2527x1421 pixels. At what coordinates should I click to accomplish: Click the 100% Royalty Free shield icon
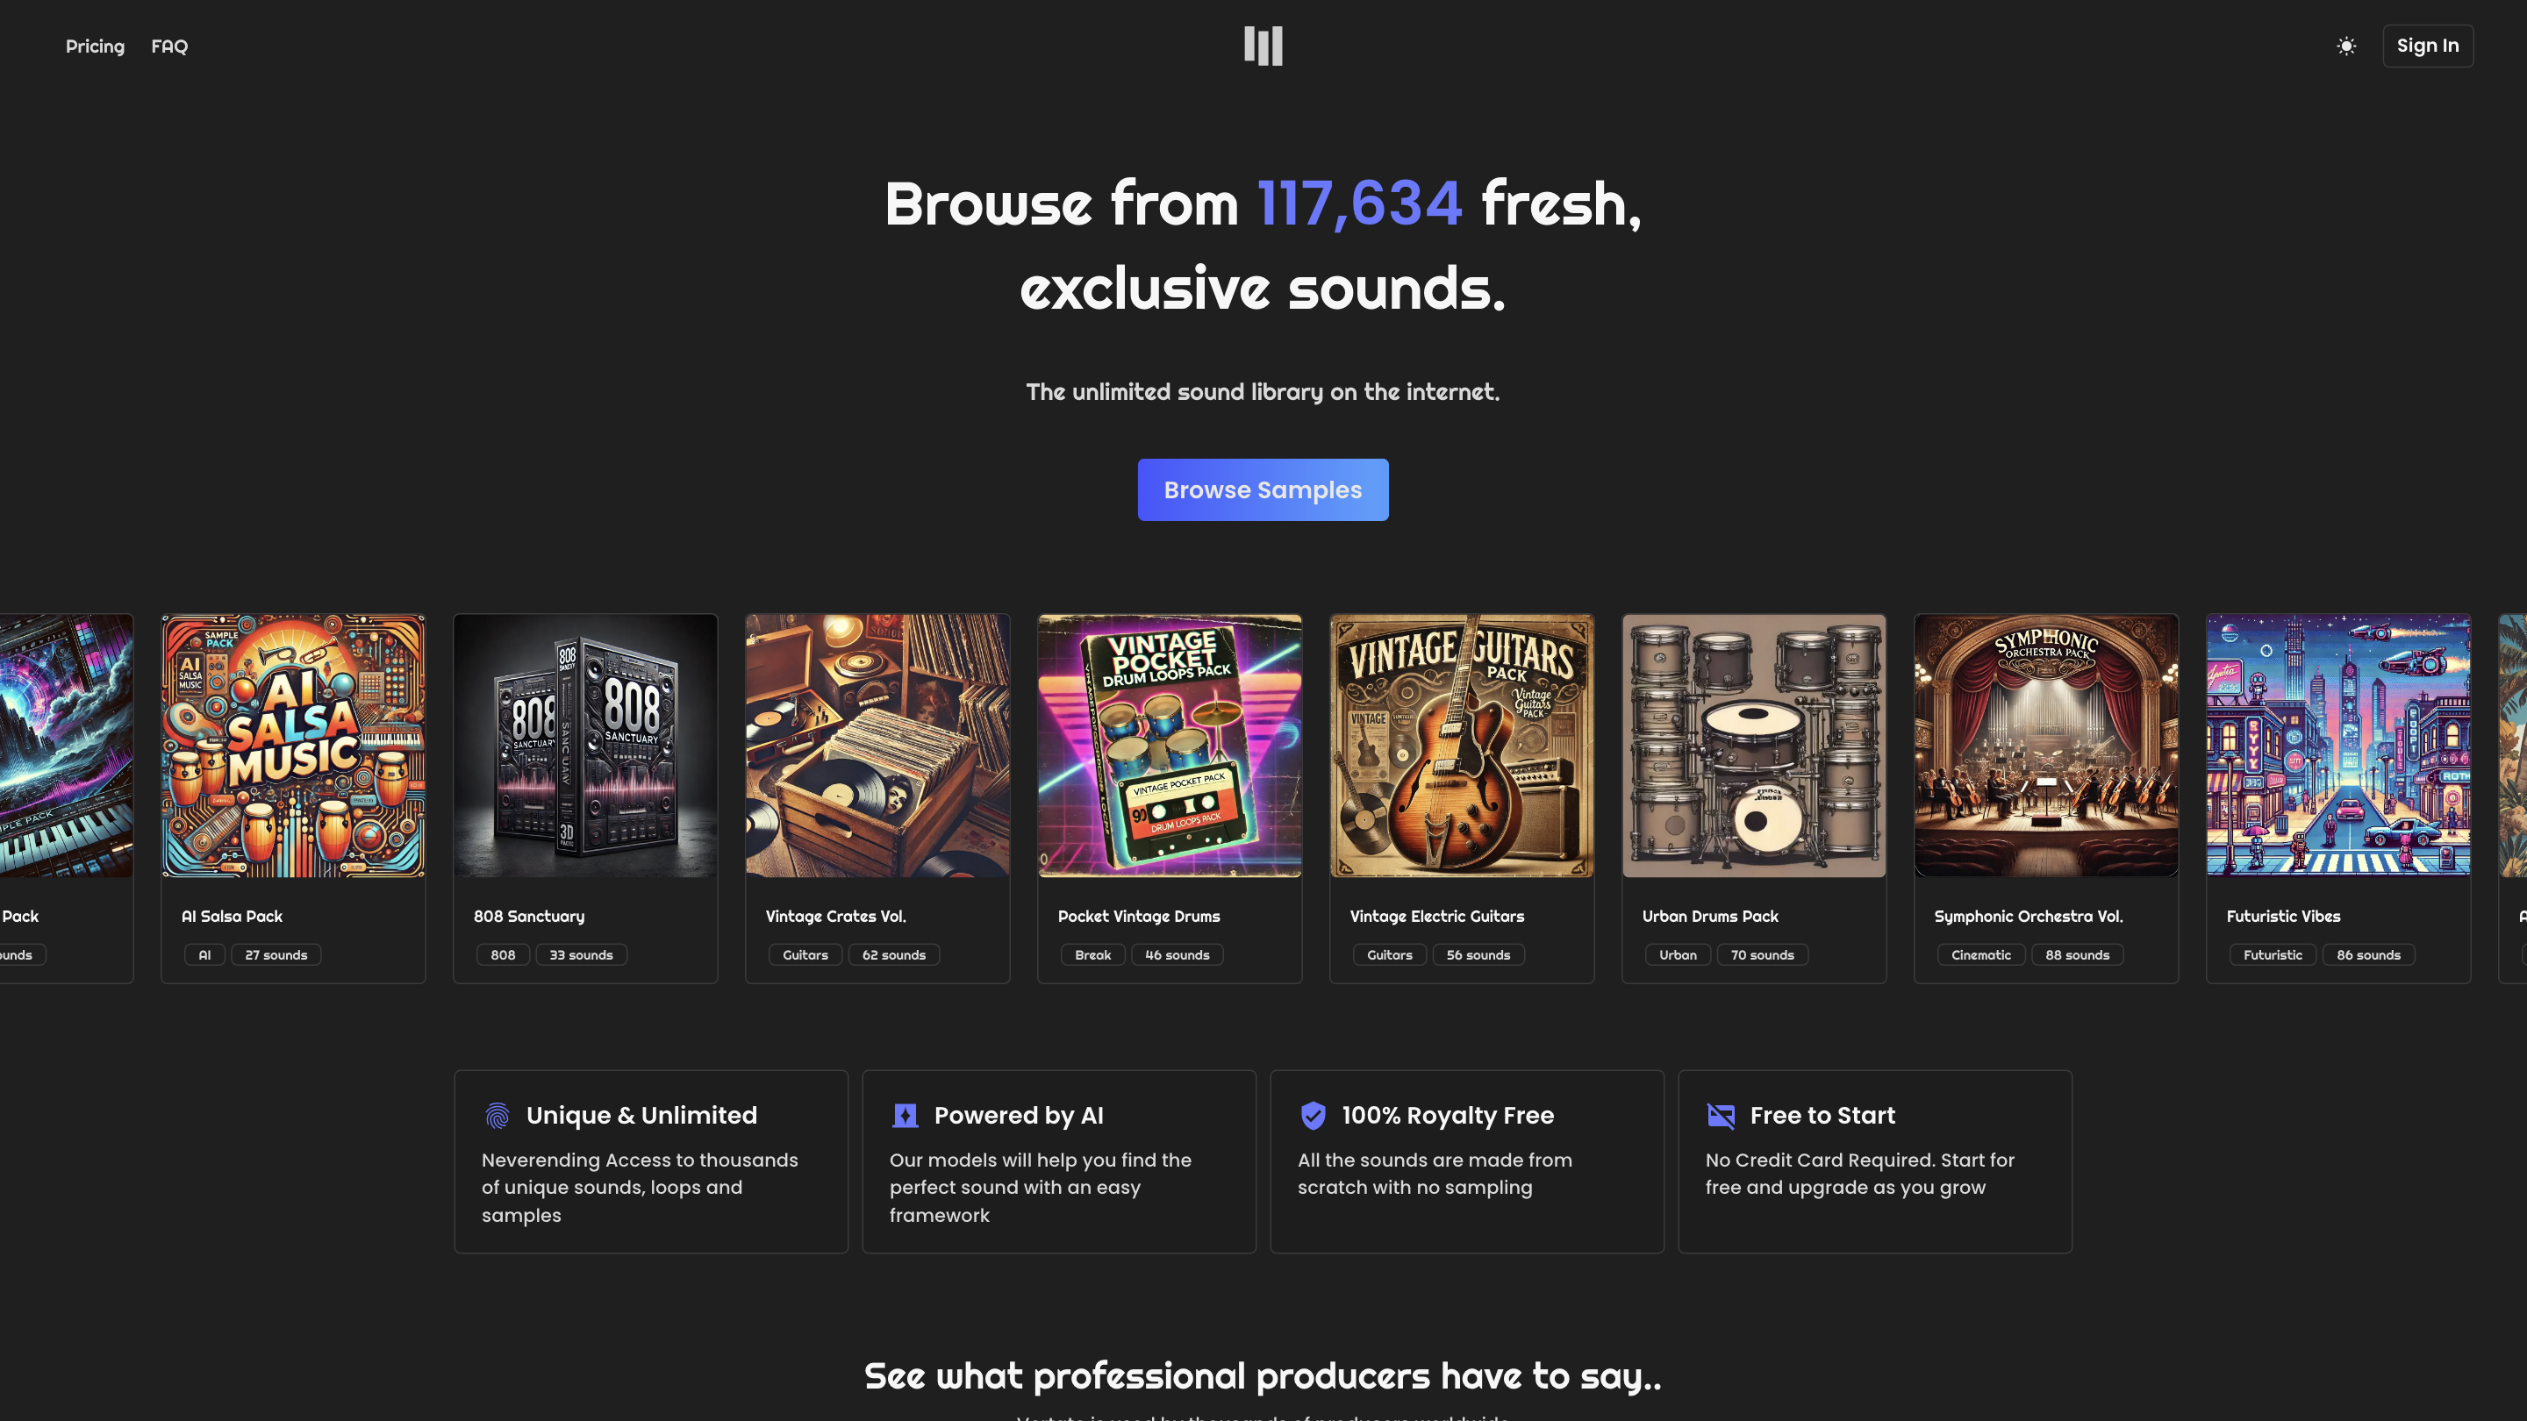[x=1313, y=1115]
